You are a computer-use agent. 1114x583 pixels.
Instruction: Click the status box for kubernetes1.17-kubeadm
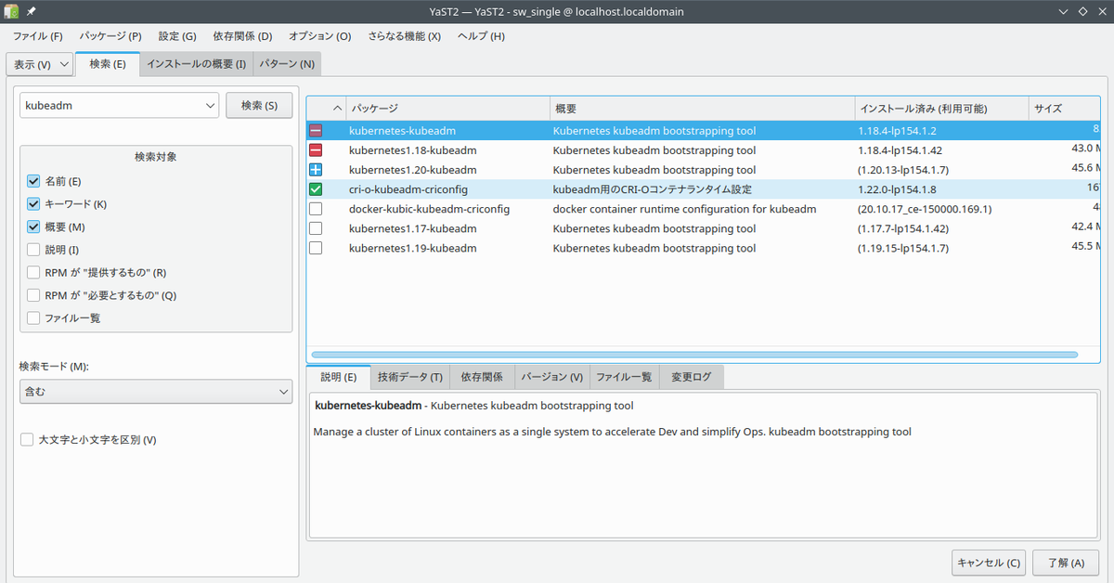coord(316,228)
